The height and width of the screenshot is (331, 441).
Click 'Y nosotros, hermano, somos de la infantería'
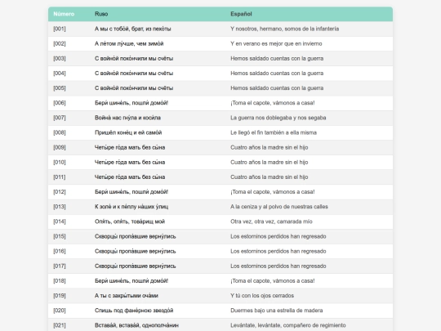[285, 29]
